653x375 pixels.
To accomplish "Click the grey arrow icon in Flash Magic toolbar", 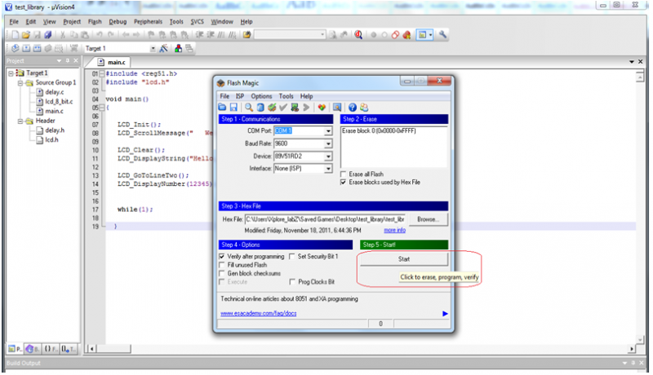I will [307, 108].
